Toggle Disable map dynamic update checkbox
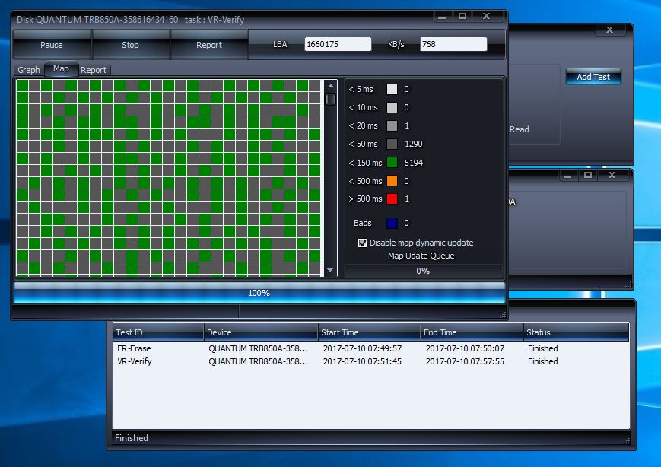661x467 pixels. [362, 243]
